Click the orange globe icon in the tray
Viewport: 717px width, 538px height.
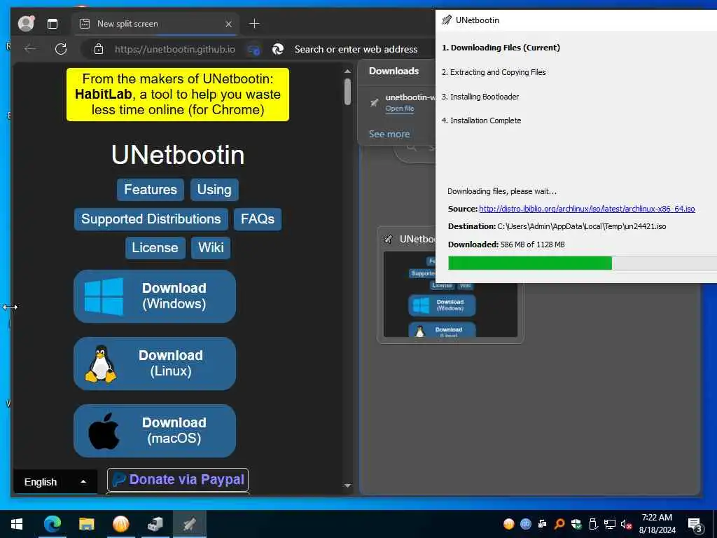click(508, 524)
